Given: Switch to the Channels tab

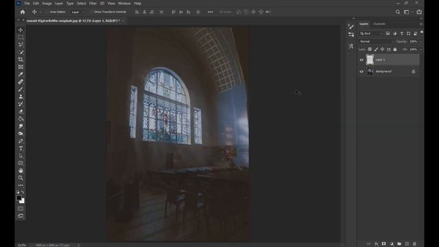Looking at the screenshot, I should pyautogui.click(x=379, y=24).
